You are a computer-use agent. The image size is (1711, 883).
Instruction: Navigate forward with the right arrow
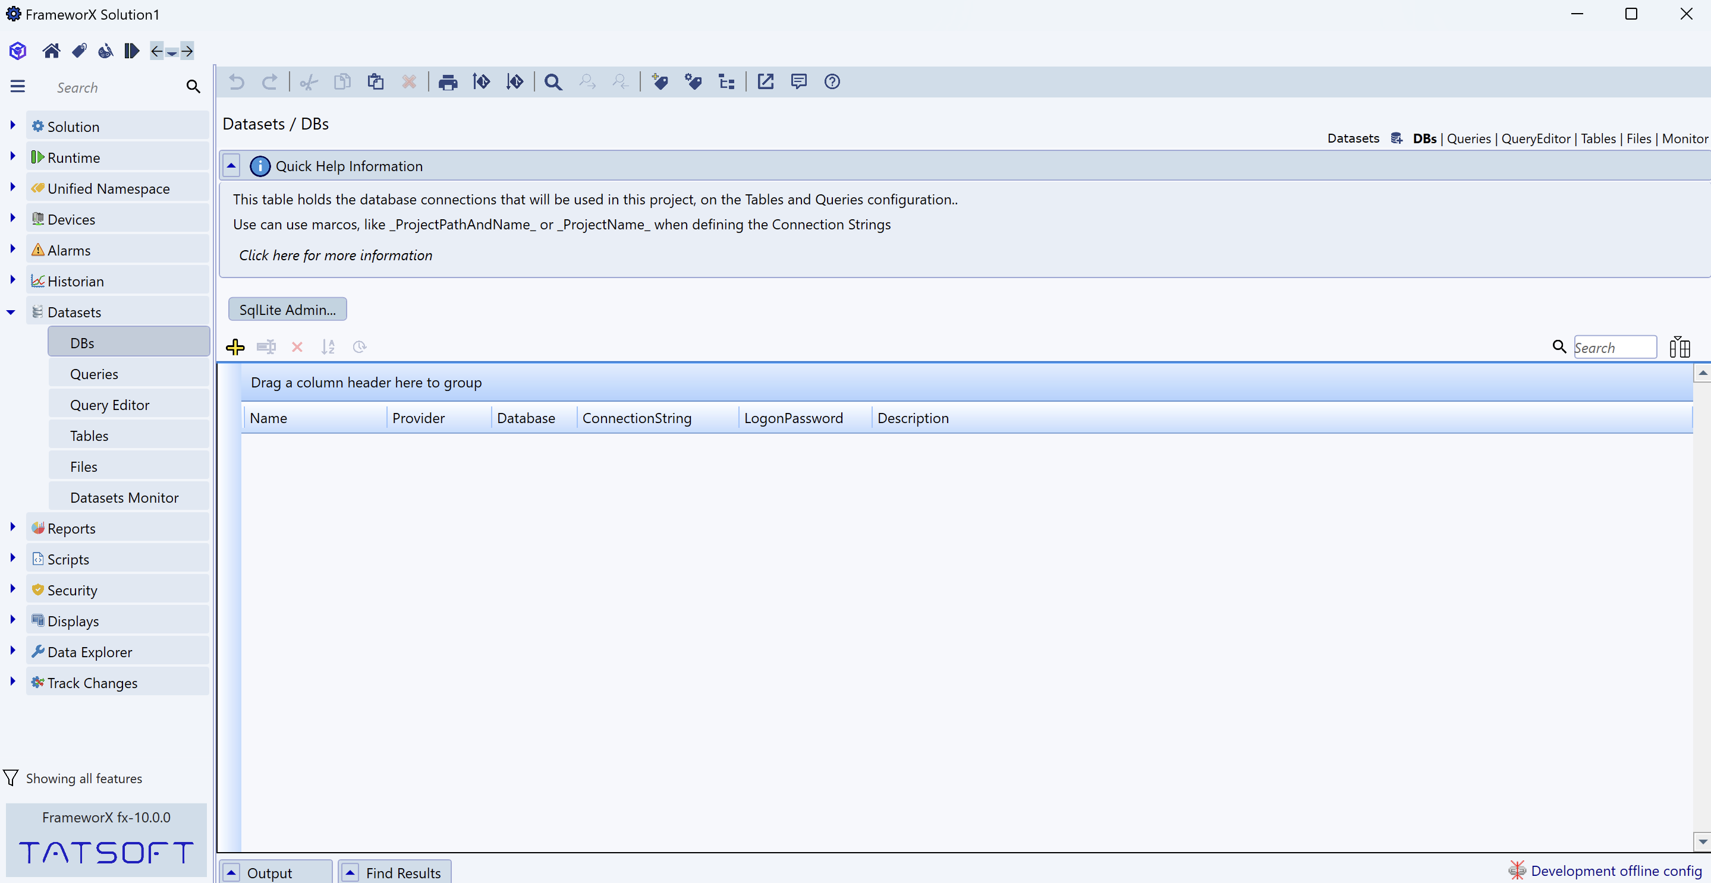[x=187, y=51]
